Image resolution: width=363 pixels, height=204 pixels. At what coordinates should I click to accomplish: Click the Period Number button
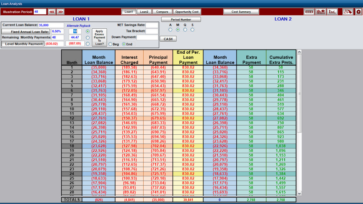[x=181, y=19]
